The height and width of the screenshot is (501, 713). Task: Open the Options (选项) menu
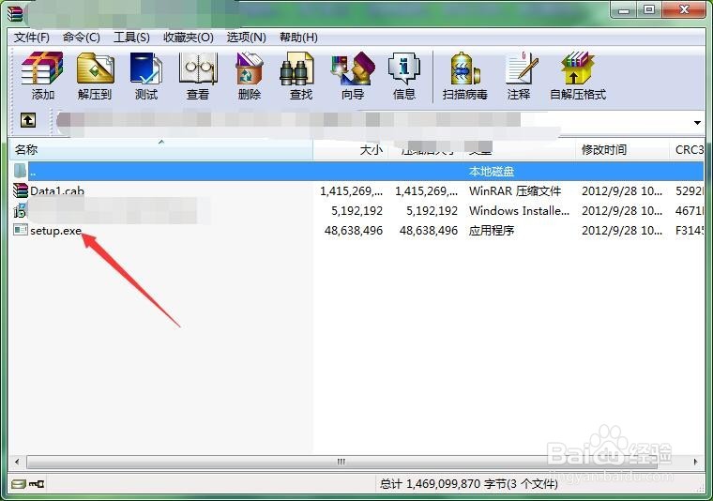point(246,38)
